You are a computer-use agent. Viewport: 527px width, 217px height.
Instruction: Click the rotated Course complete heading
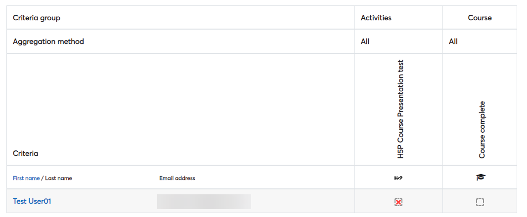coord(483,130)
